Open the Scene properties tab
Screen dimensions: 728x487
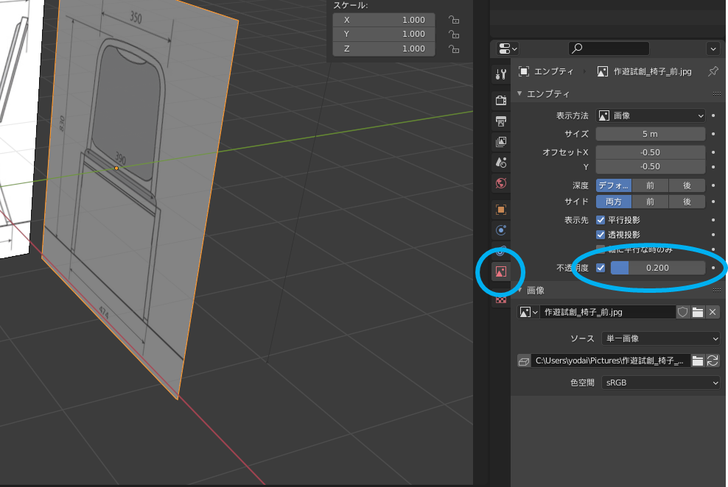pyautogui.click(x=500, y=162)
